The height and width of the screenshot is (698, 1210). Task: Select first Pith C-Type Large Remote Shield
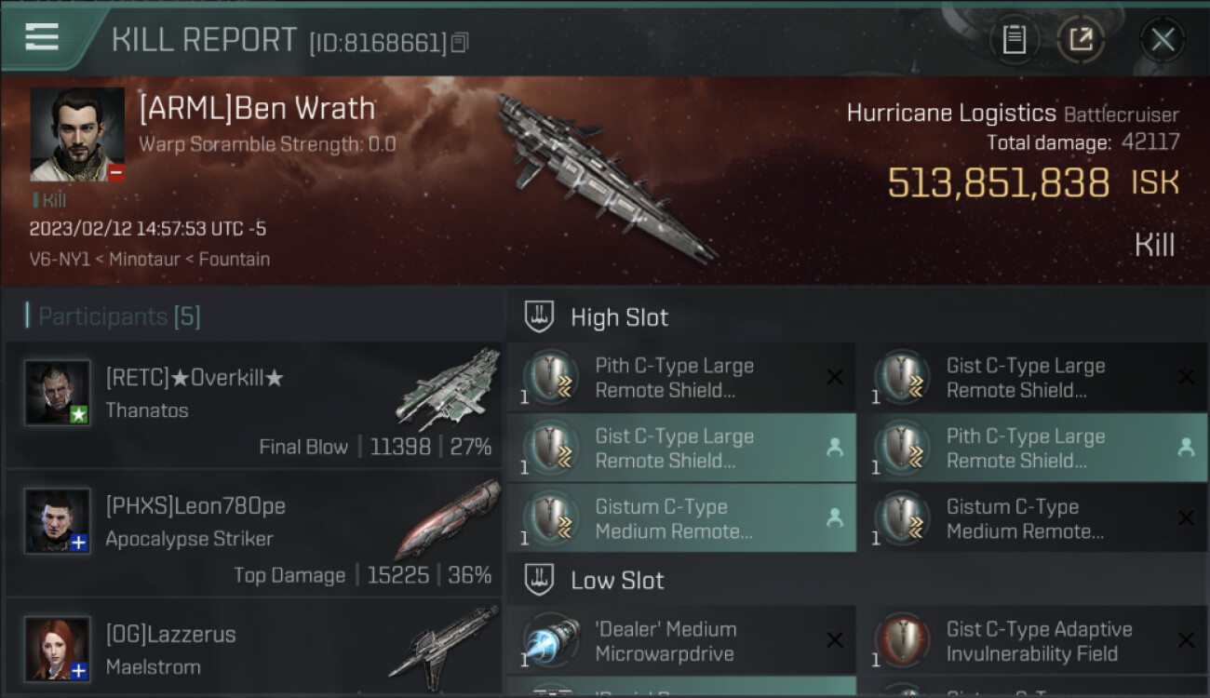(681, 378)
